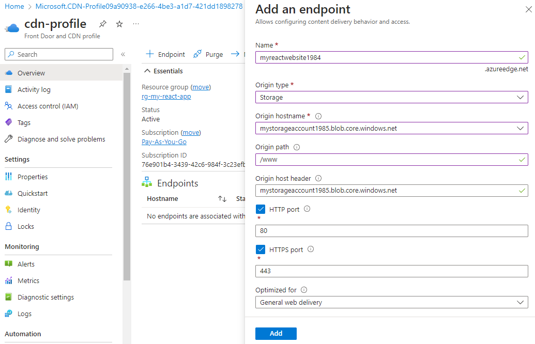The image size is (535, 344).
Task: Open the Origin hostname dropdown
Action: point(391,128)
